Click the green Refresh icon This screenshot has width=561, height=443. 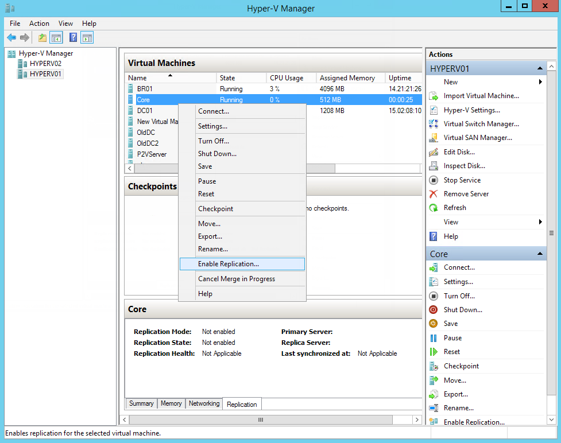434,208
